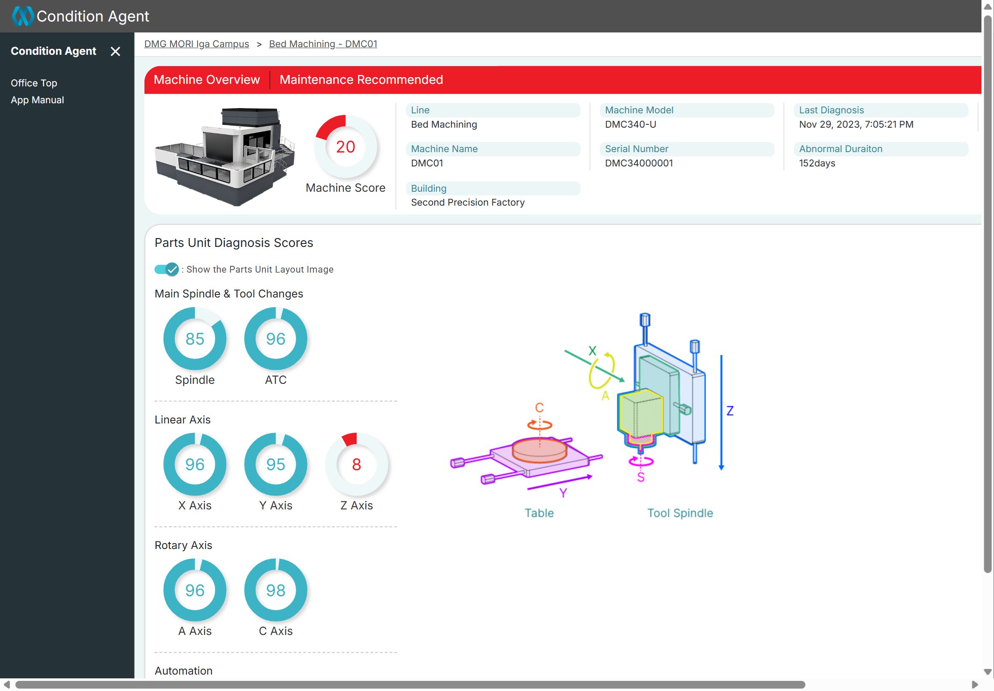The image size is (994, 691).
Task: Select the ATC score 96 gauge
Action: point(275,339)
